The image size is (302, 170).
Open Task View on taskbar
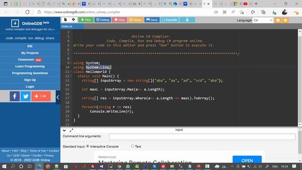(30, 166)
